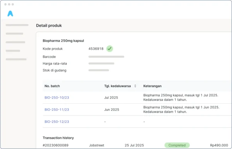Click the Tgl. kedaluwarsa column header
Image resolution: width=232 pixels, height=149 pixels.
click(x=118, y=86)
